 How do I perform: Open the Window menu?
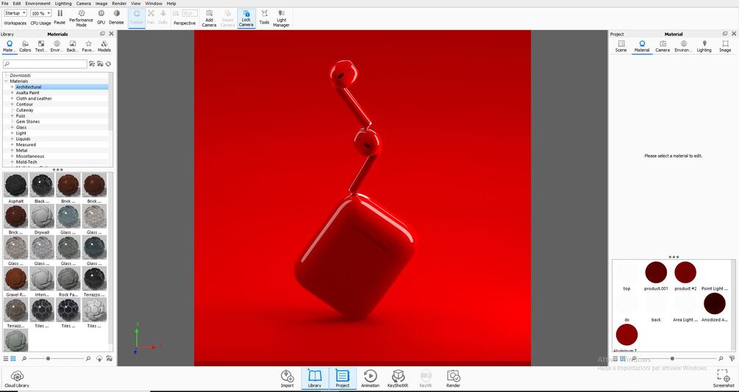pos(154,3)
